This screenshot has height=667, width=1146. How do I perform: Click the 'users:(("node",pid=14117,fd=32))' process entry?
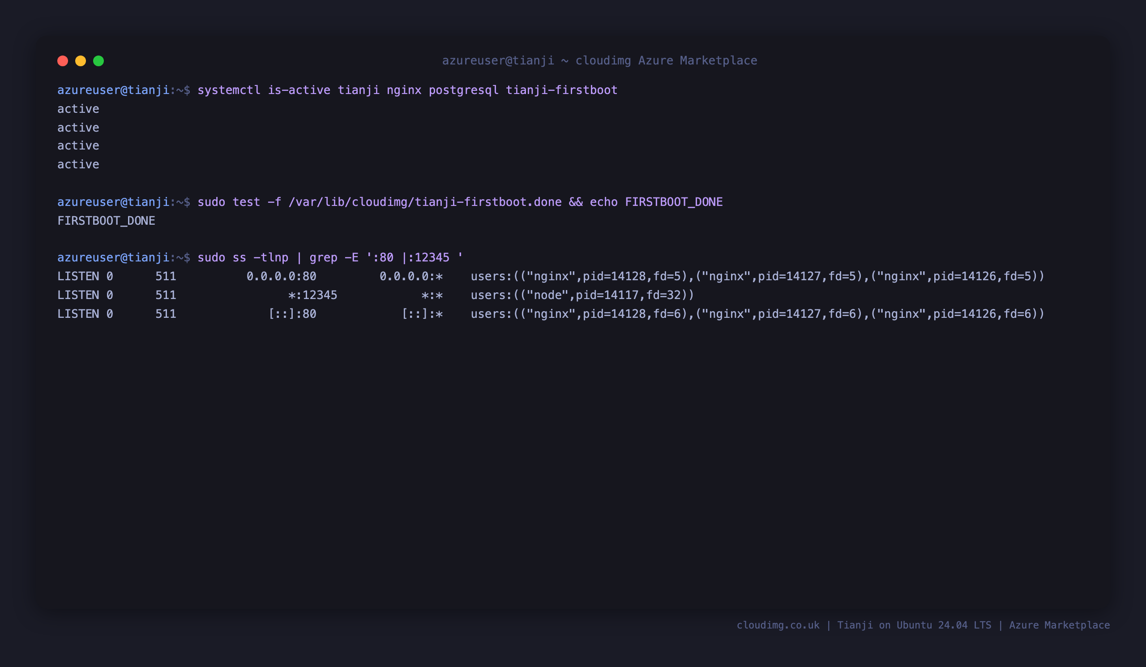(x=582, y=295)
